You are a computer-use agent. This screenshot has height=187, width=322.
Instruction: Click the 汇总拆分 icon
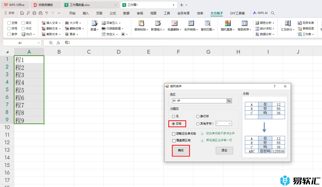pos(288,24)
